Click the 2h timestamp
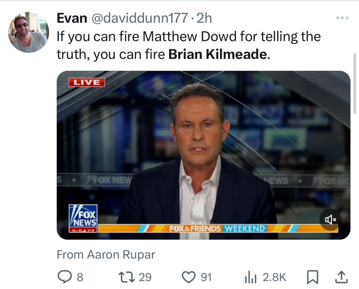The height and width of the screenshot is (289, 359). 204,18
